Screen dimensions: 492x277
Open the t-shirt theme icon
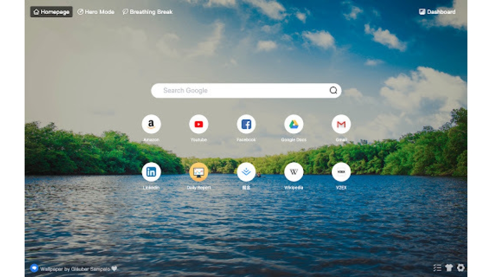pos(449,268)
